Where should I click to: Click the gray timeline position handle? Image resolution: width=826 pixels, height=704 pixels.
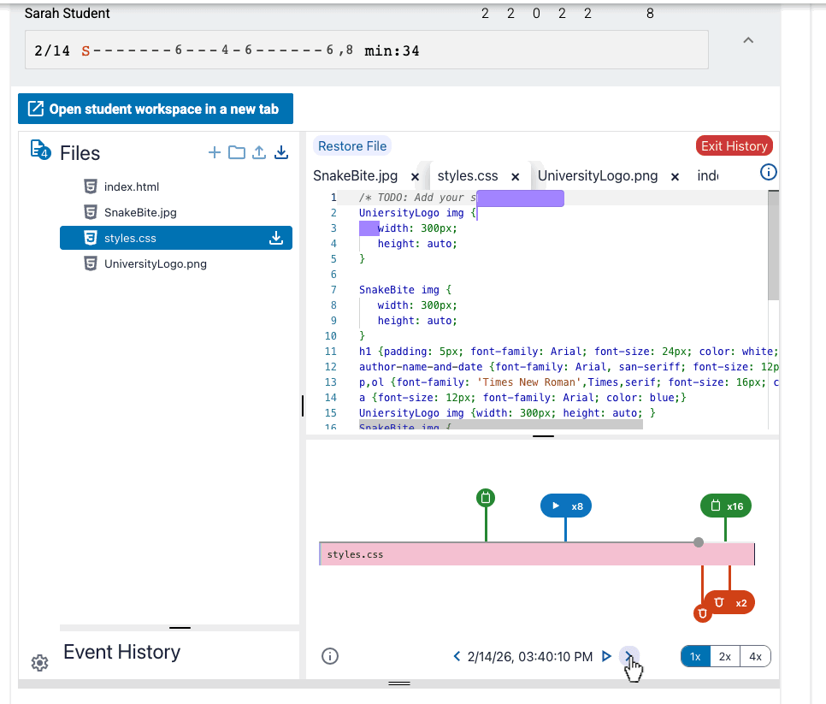click(x=699, y=542)
